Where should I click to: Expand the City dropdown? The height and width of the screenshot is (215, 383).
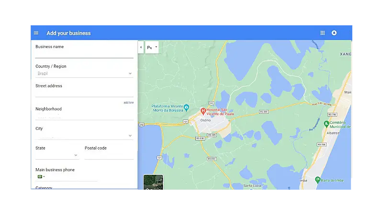(x=84, y=136)
